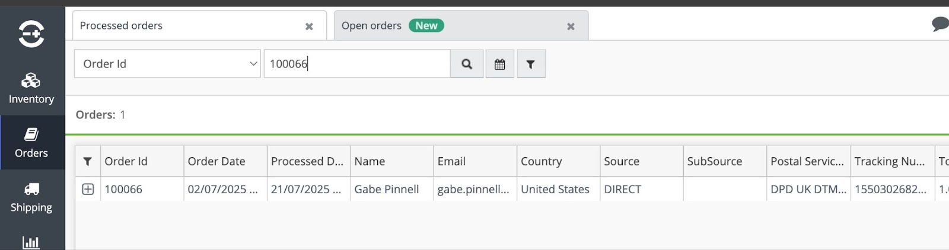
Task: Open the Orders sidebar item
Action: [x=31, y=142]
